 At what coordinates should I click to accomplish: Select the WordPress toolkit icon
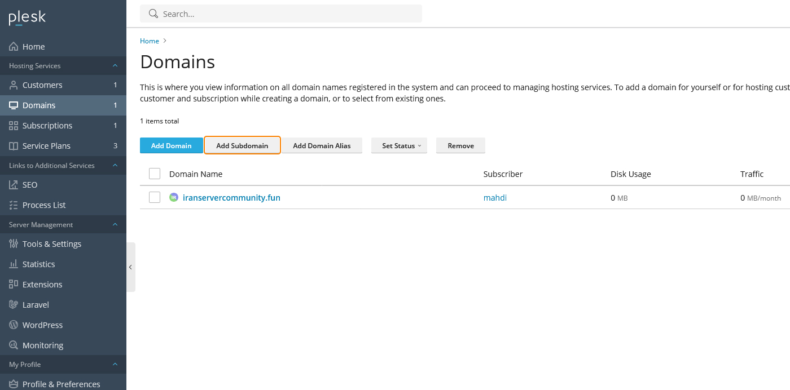[12, 325]
